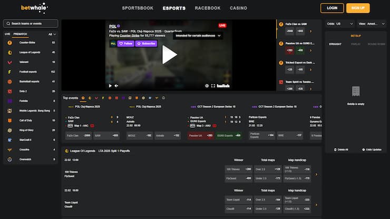Enter fullscreen on the stream player

click(213, 85)
